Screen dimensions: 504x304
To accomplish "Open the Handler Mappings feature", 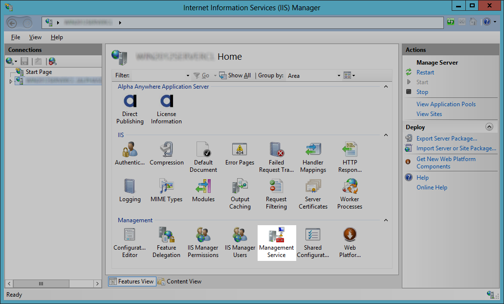I will pyautogui.click(x=313, y=157).
